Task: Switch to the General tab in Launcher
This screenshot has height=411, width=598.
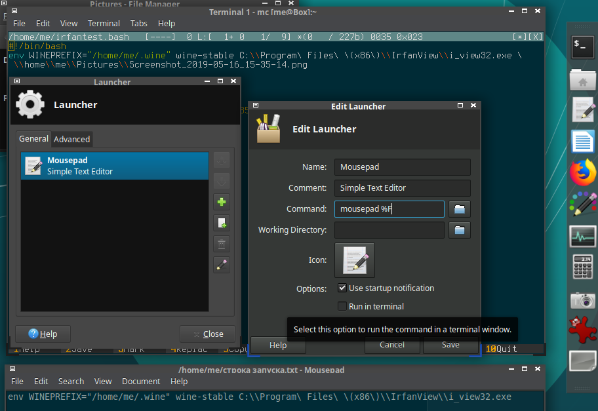Action: (33, 139)
